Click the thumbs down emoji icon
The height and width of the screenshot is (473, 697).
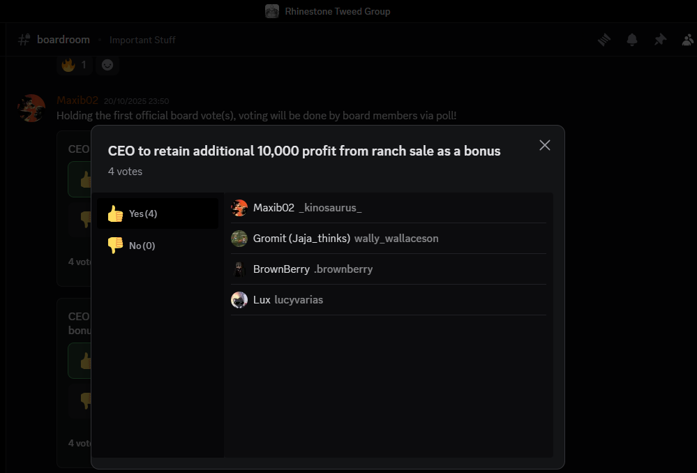point(115,246)
